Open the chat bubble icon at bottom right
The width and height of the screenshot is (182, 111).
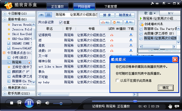click(x=177, y=106)
